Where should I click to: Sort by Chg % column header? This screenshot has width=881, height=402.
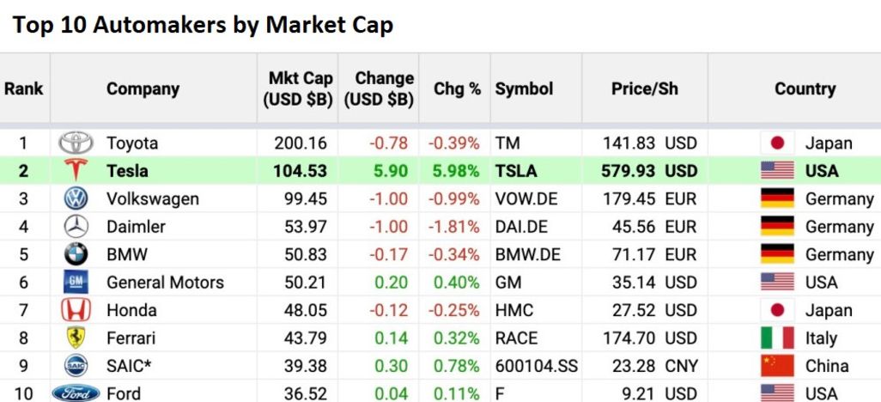tap(458, 88)
